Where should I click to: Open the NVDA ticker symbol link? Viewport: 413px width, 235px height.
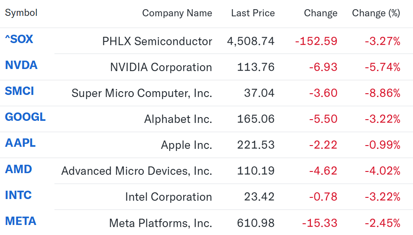(x=21, y=65)
